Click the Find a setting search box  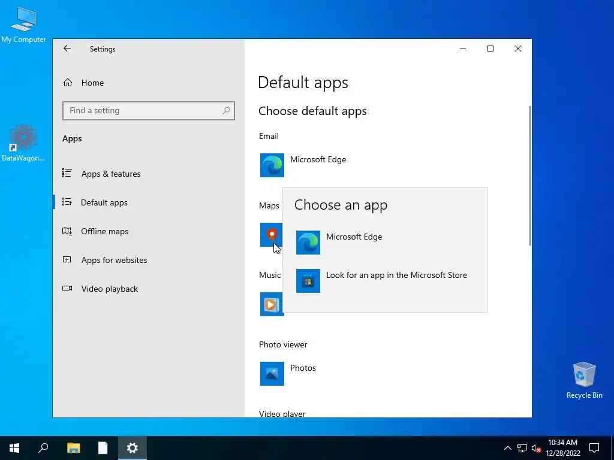[149, 111]
